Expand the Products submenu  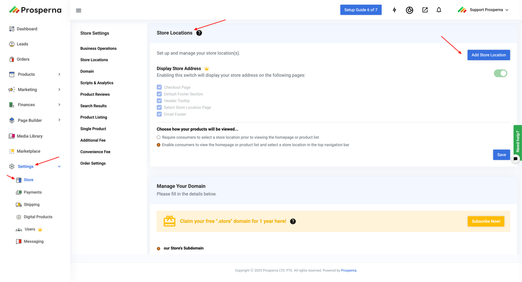(59, 74)
